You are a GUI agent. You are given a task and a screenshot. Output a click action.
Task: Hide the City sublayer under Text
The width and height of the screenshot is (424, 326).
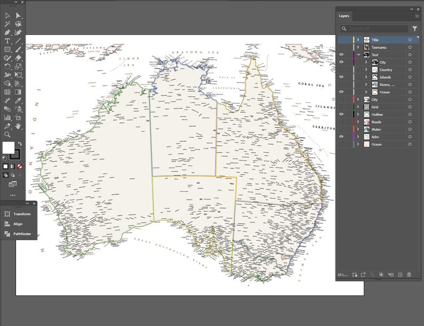(x=341, y=62)
